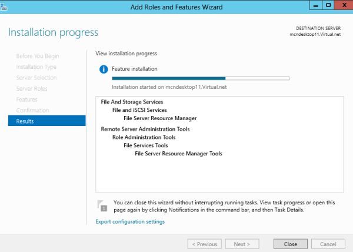Select the Confirmation step in sidebar

click(32, 110)
